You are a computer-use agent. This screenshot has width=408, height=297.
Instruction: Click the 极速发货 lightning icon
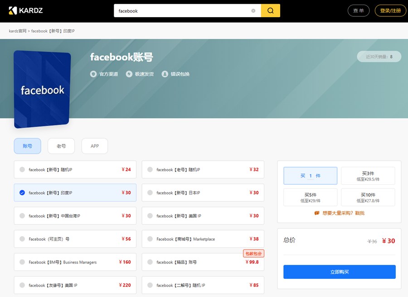click(129, 74)
